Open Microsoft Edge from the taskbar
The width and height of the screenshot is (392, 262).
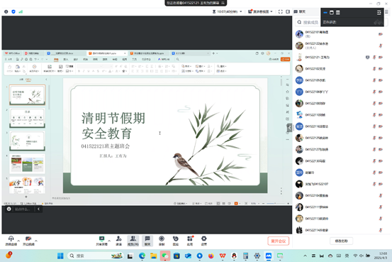pos(142,256)
